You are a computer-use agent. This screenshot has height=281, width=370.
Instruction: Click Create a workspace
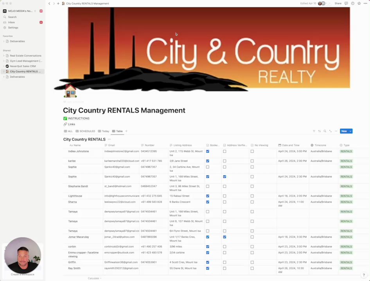(22, 275)
